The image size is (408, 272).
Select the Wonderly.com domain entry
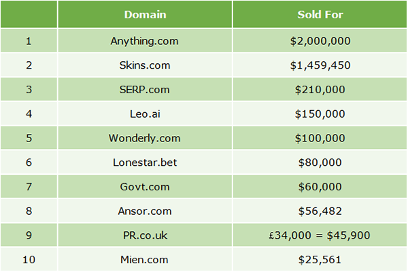[145, 138]
